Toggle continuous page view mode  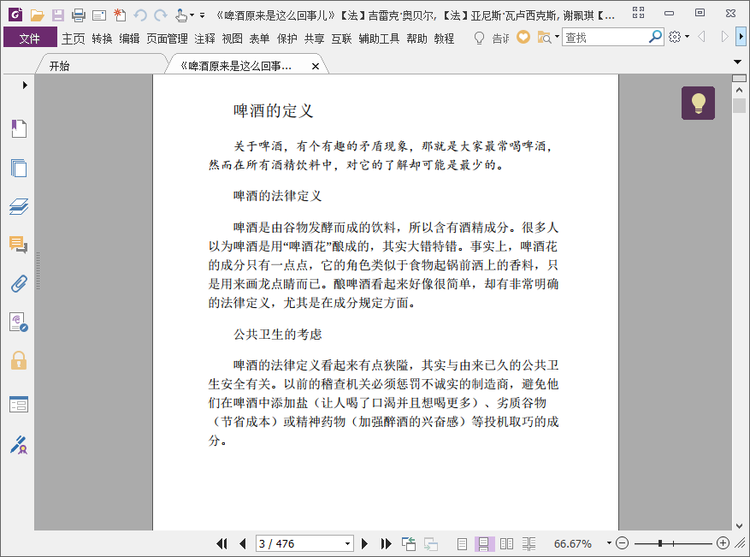(483, 543)
